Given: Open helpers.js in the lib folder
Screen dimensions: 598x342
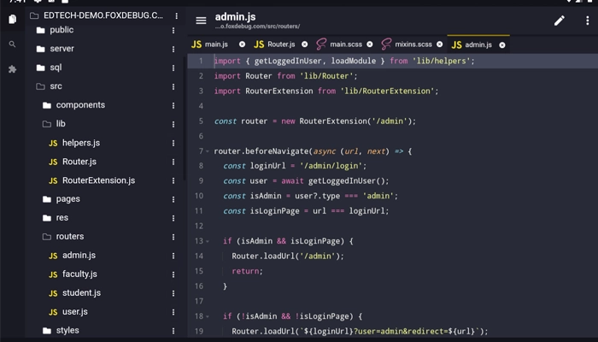Looking at the screenshot, I should (80, 143).
